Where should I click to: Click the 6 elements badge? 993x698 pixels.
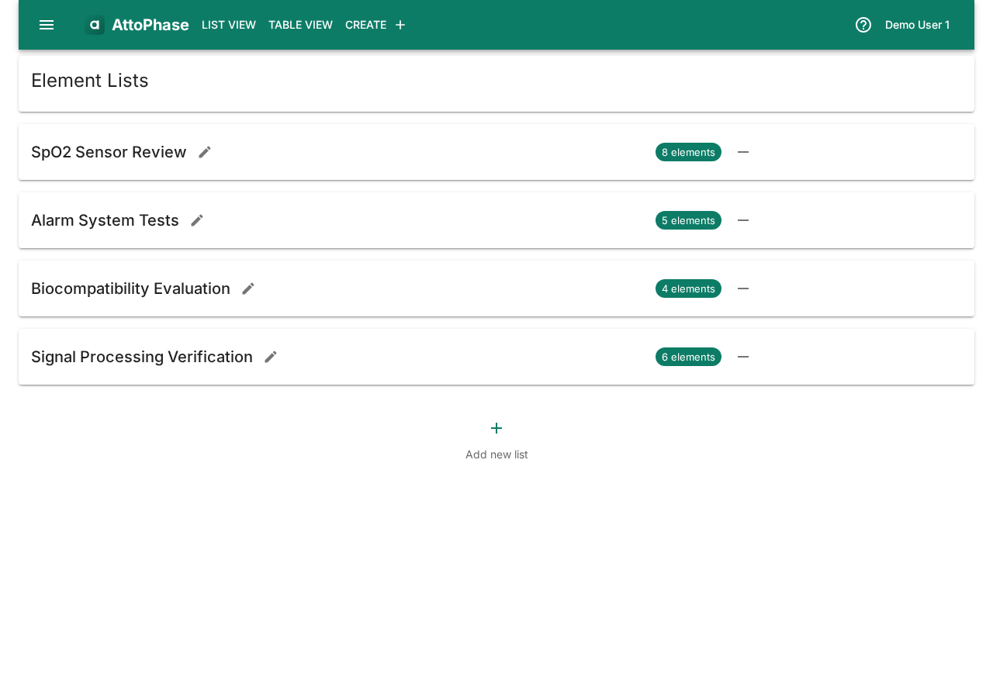[x=688, y=357]
